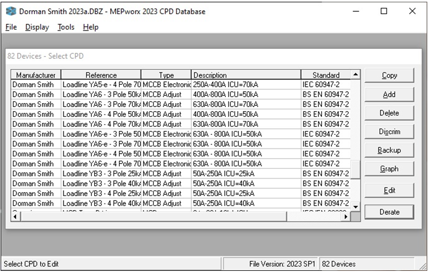
Task: Select Loadline YA6-e - 4 Pole 70 reference
Action: [101, 164]
